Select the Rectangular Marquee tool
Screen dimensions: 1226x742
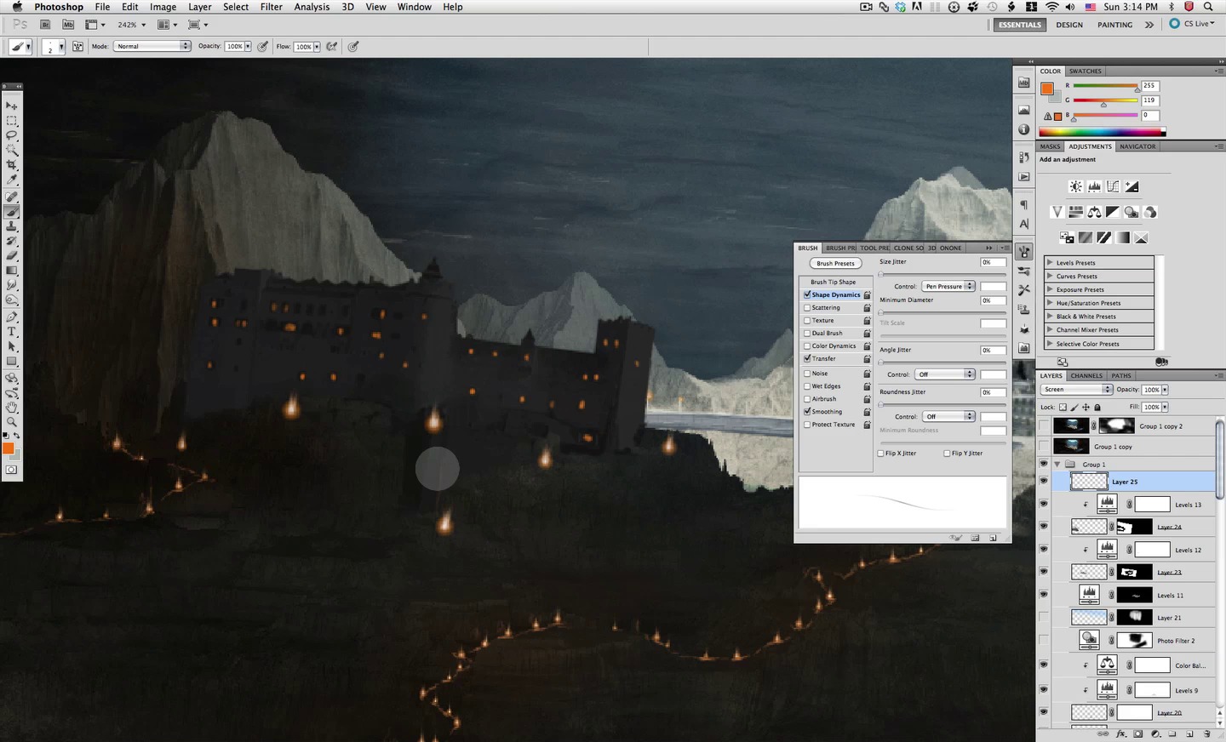12,120
